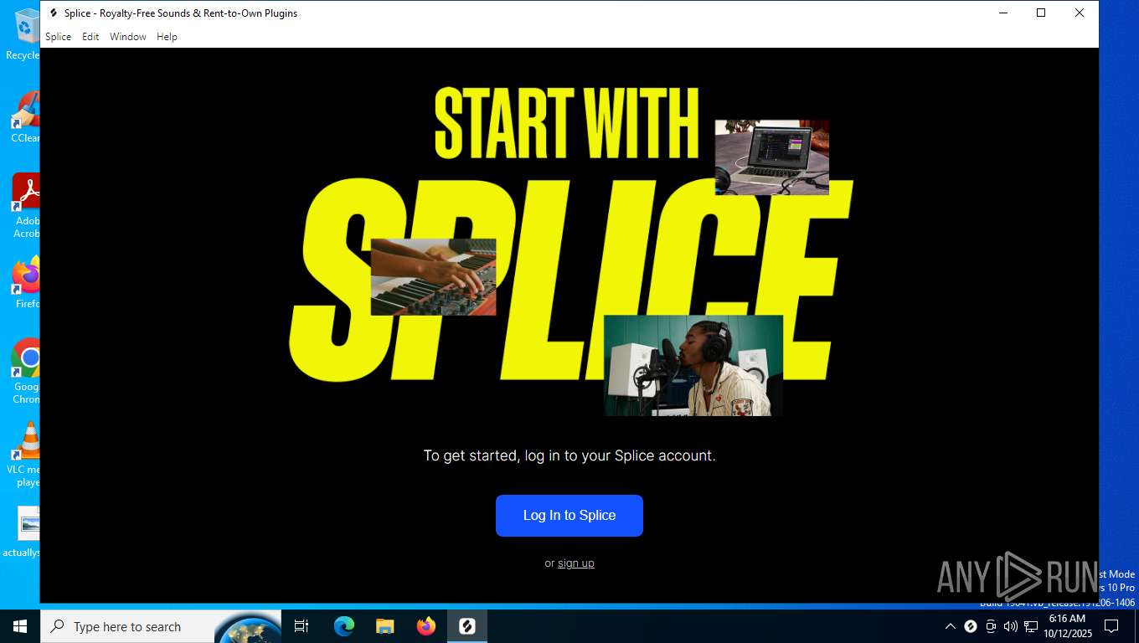Screen dimensions: 1139x643
Task: Open the Help menu
Action: click(x=167, y=37)
